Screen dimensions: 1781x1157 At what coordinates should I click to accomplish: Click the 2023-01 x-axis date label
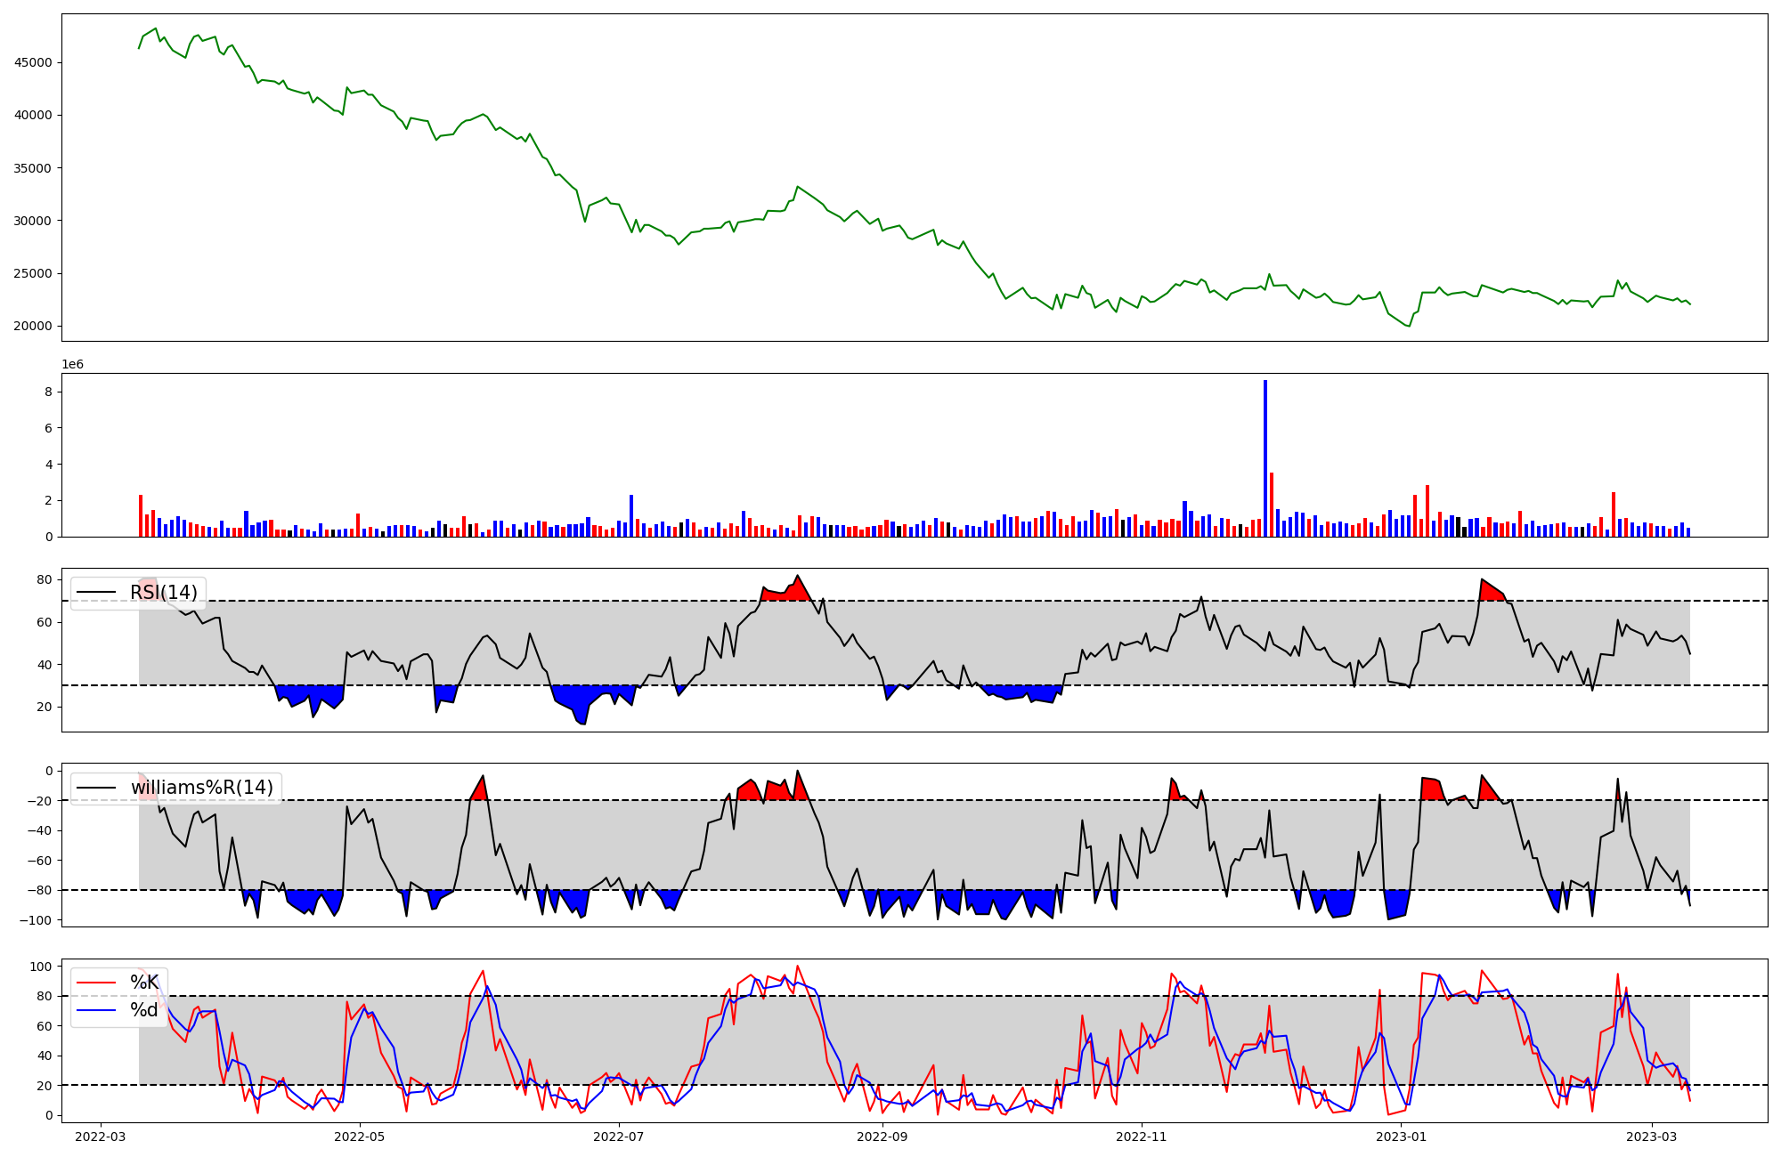[x=1402, y=1137]
